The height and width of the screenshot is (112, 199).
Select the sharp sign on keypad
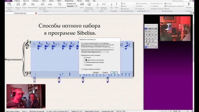pos(149,35)
